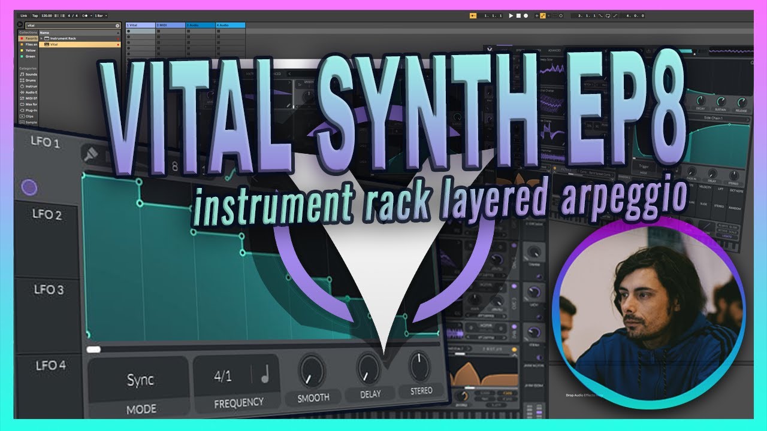Click the Link button in Ableton
Viewport: 767px width, 431px height.
pos(24,16)
